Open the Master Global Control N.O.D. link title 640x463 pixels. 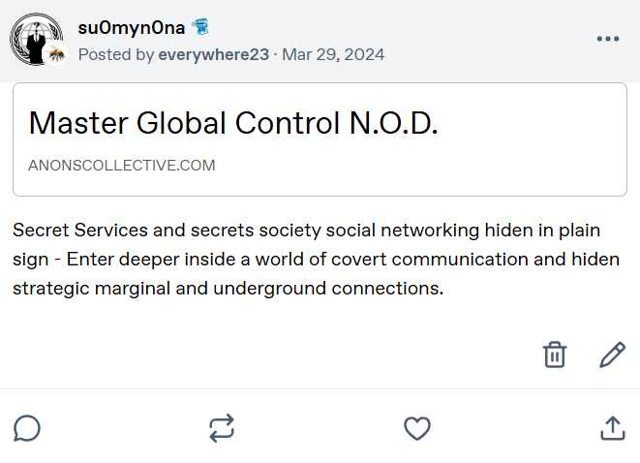pos(233,123)
